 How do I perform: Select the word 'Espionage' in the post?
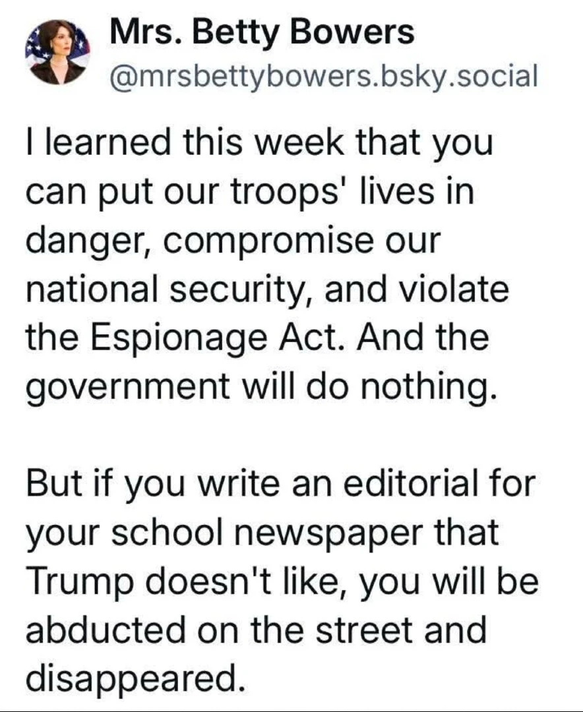[177, 338]
